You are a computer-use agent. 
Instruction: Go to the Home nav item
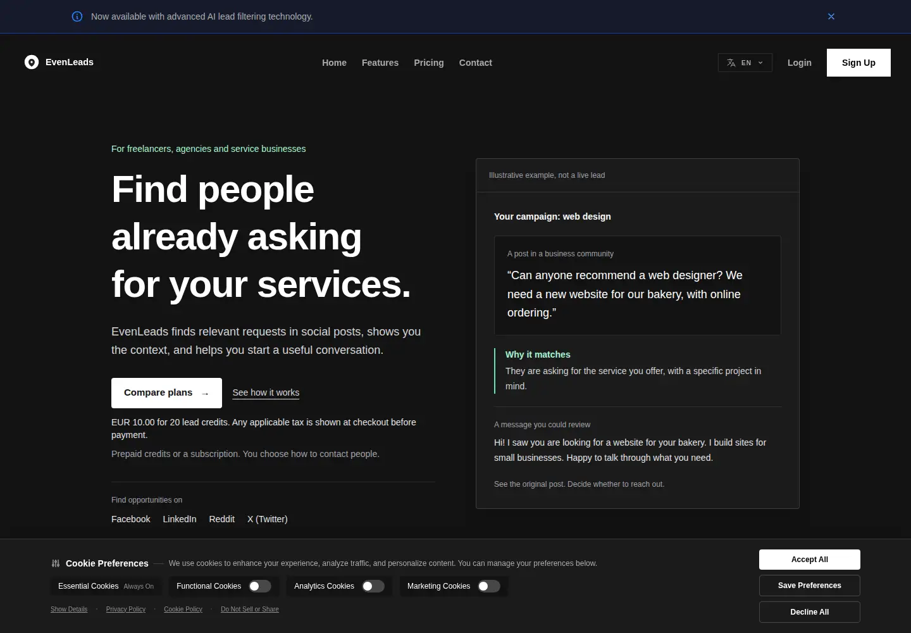click(x=334, y=63)
